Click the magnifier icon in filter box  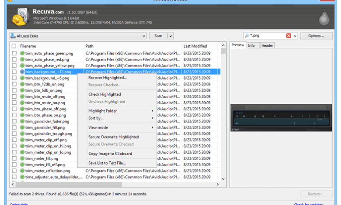tap(247, 36)
